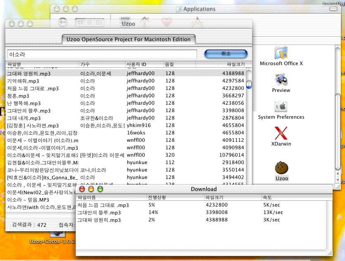Screen dimensions: 345x261
Task: Click the search field containing 이소라
Action: (102, 54)
